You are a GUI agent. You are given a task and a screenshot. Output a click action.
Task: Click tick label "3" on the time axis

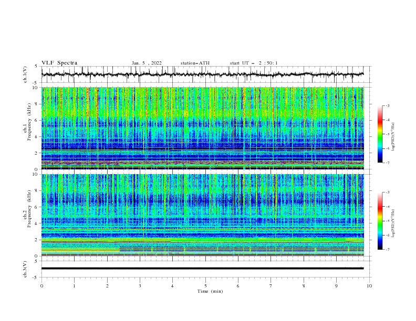[x=140, y=286]
